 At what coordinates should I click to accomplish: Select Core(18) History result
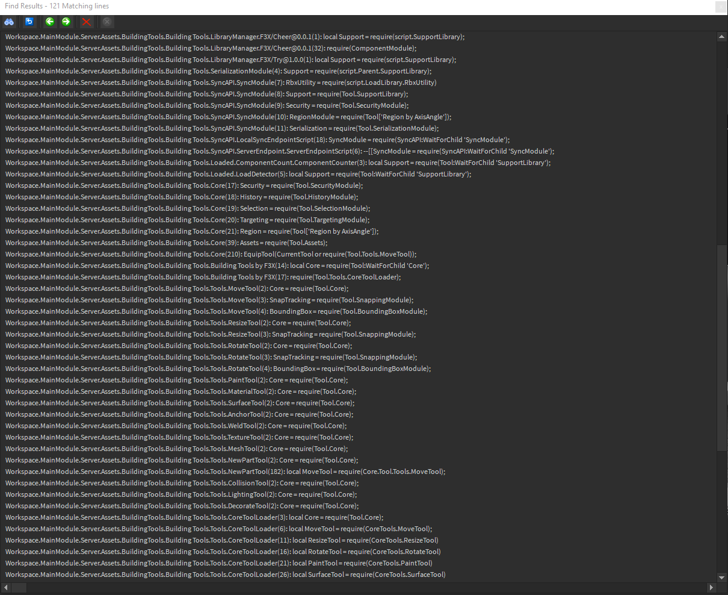tap(182, 197)
